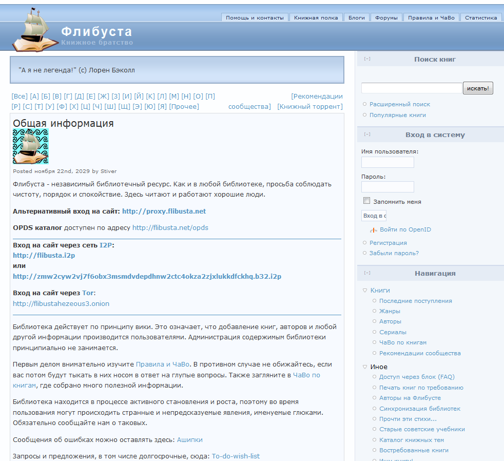
Task: Select the [А] alphabet filter
Action: 34,97
